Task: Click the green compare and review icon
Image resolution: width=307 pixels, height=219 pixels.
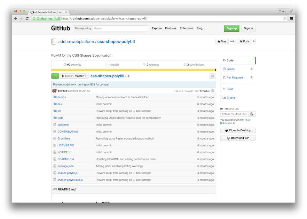Action: pyautogui.click(x=55, y=76)
